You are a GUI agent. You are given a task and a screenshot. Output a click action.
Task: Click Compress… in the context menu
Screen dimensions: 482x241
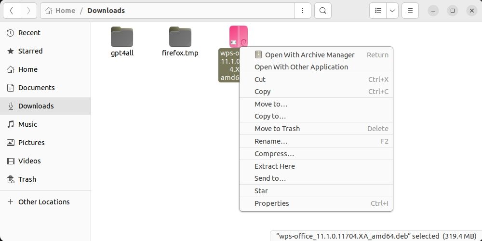(x=274, y=154)
